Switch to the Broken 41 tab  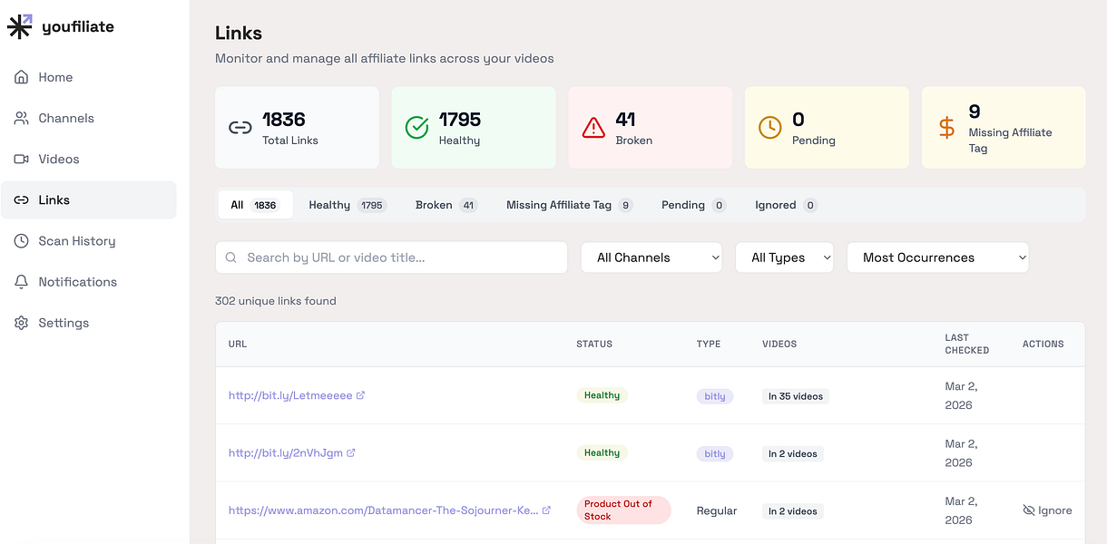[x=446, y=205]
